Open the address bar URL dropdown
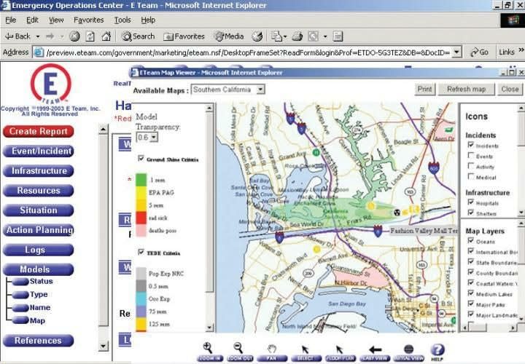The width and height of the screenshot is (525, 364). point(456,52)
